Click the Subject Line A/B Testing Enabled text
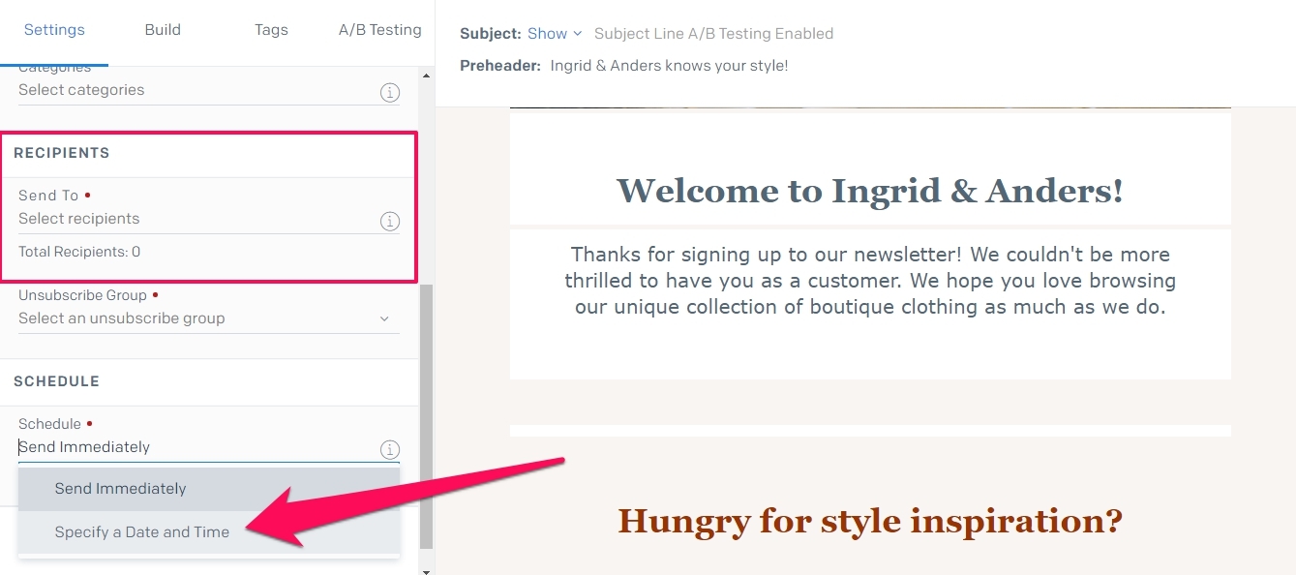This screenshot has width=1296, height=575. (x=713, y=34)
